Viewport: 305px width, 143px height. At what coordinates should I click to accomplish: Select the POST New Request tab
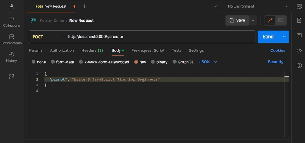51,6
